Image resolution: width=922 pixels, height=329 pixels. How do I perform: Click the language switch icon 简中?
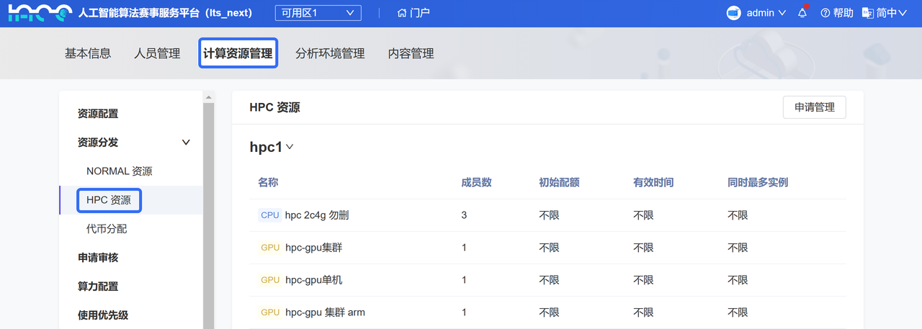[867, 13]
